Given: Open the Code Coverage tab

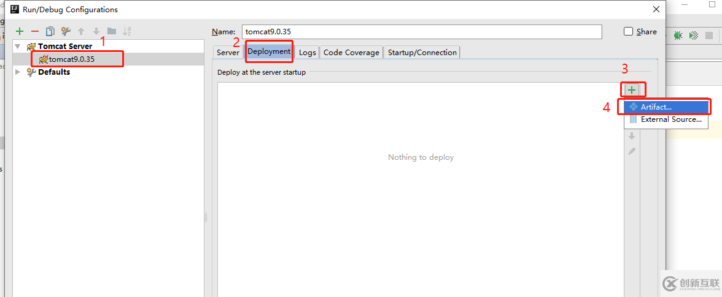Looking at the screenshot, I should tap(351, 52).
